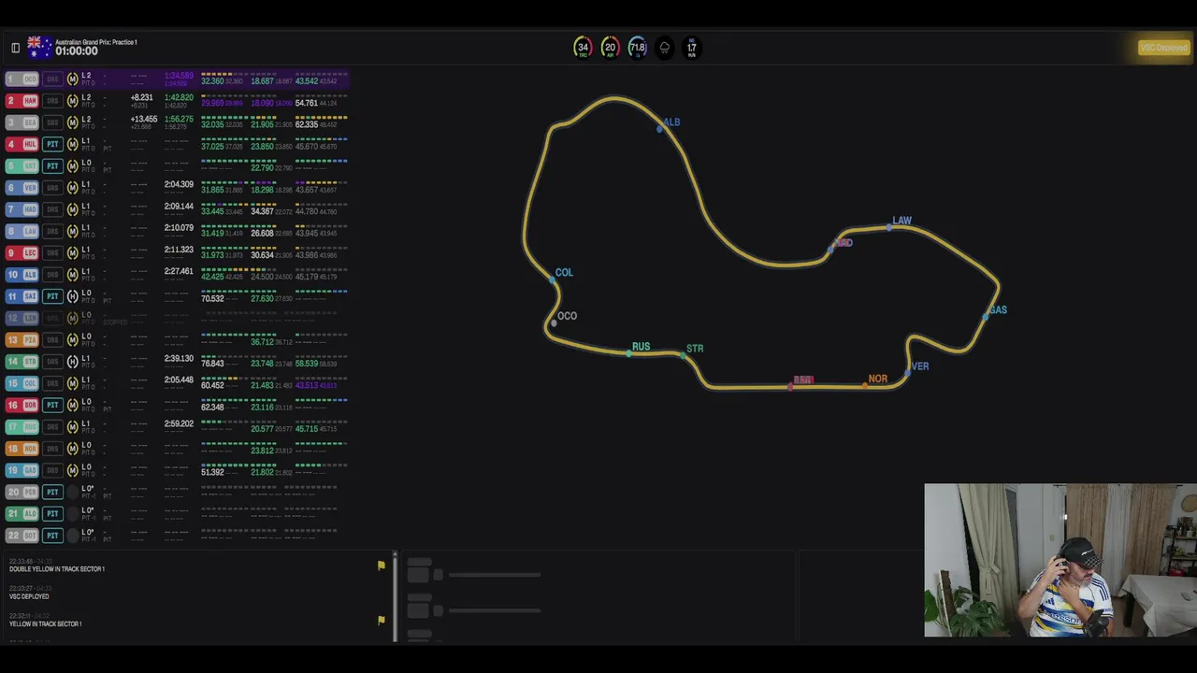
Task: Click the PIT badge in SAI row
Action: click(x=52, y=296)
